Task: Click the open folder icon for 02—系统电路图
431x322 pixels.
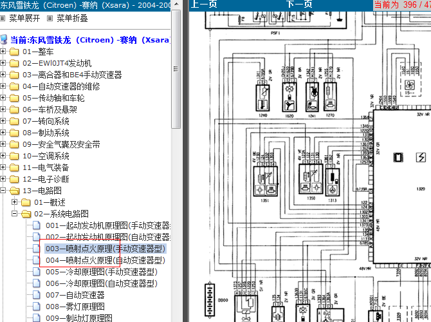Action: [26, 214]
